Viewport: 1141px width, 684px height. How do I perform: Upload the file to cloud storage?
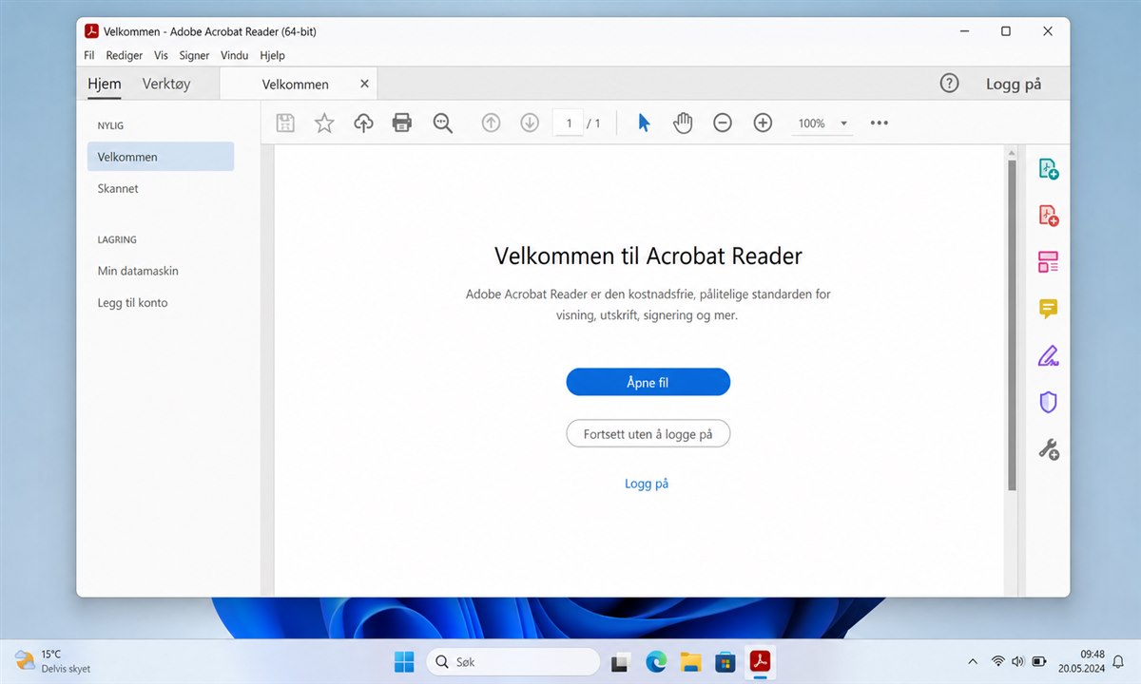pos(363,123)
